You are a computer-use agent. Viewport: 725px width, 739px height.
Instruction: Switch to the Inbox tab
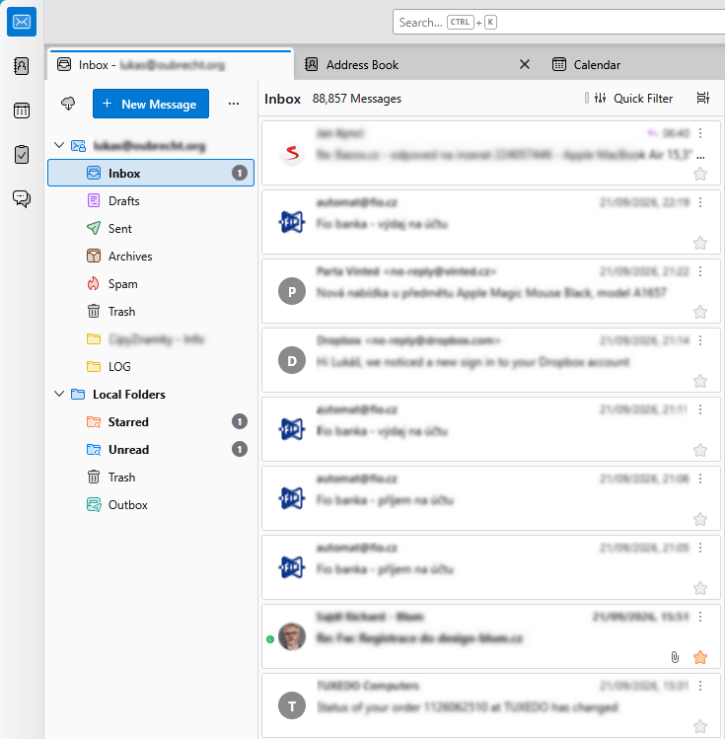(170, 64)
